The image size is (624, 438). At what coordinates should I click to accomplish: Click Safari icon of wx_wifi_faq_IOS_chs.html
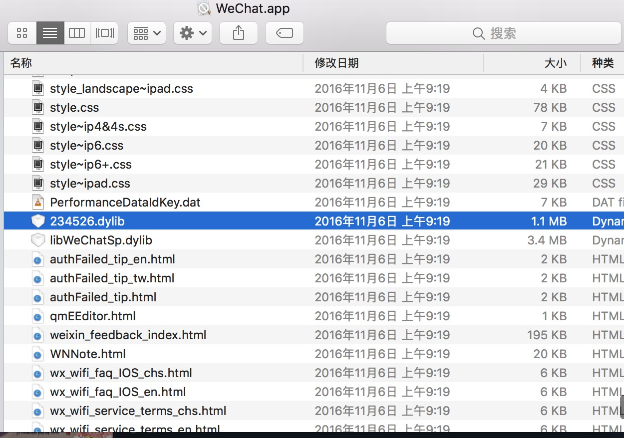point(37,374)
